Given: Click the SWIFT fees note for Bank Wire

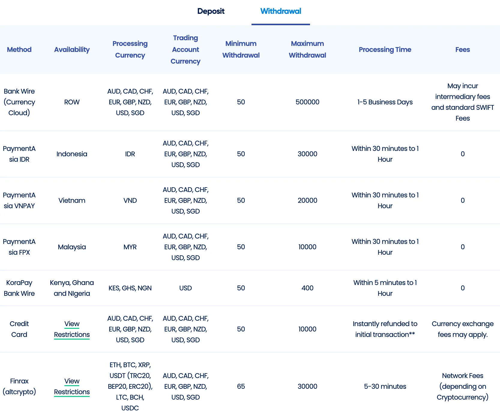Looking at the screenshot, I should [x=462, y=102].
